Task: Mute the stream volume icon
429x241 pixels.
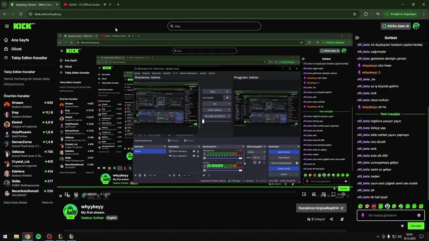Action: point(76,194)
